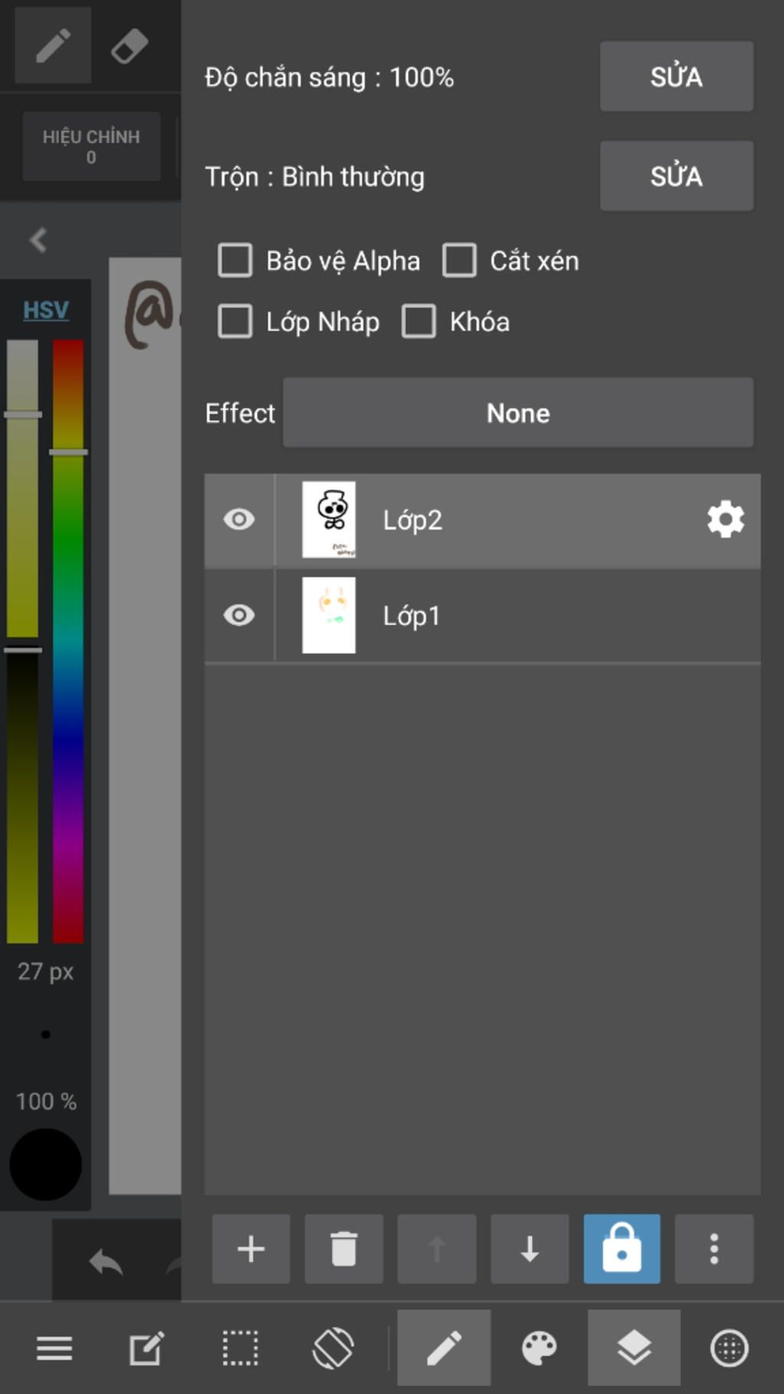Open layer more options menu

tap(714, 1249)
